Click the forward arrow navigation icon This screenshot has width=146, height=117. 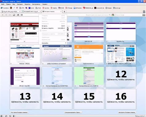pyautogui.click(x=6, y=15)
